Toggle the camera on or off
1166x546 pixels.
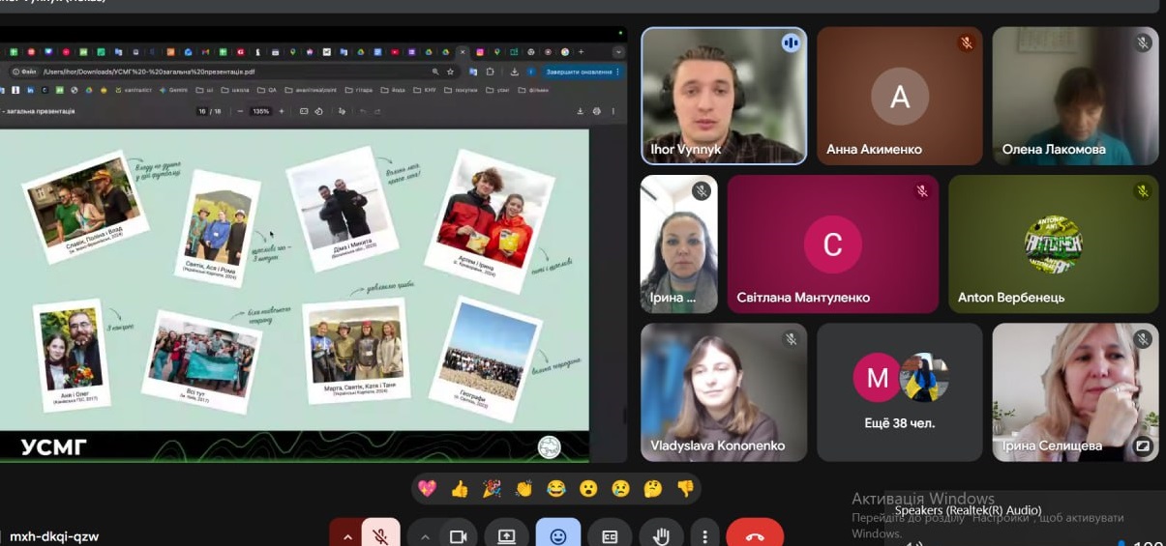click(x=458, y=536)
